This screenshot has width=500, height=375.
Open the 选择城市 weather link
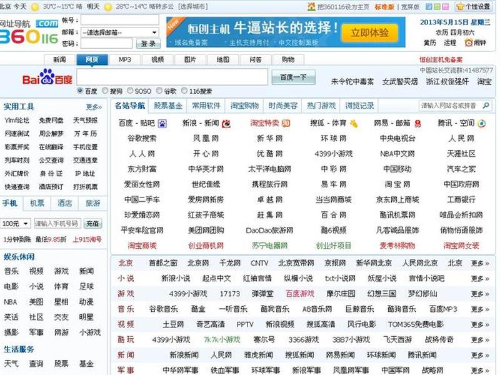(193, 6)
